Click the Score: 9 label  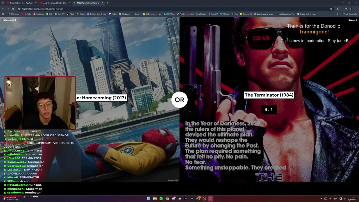click(353, 20)
